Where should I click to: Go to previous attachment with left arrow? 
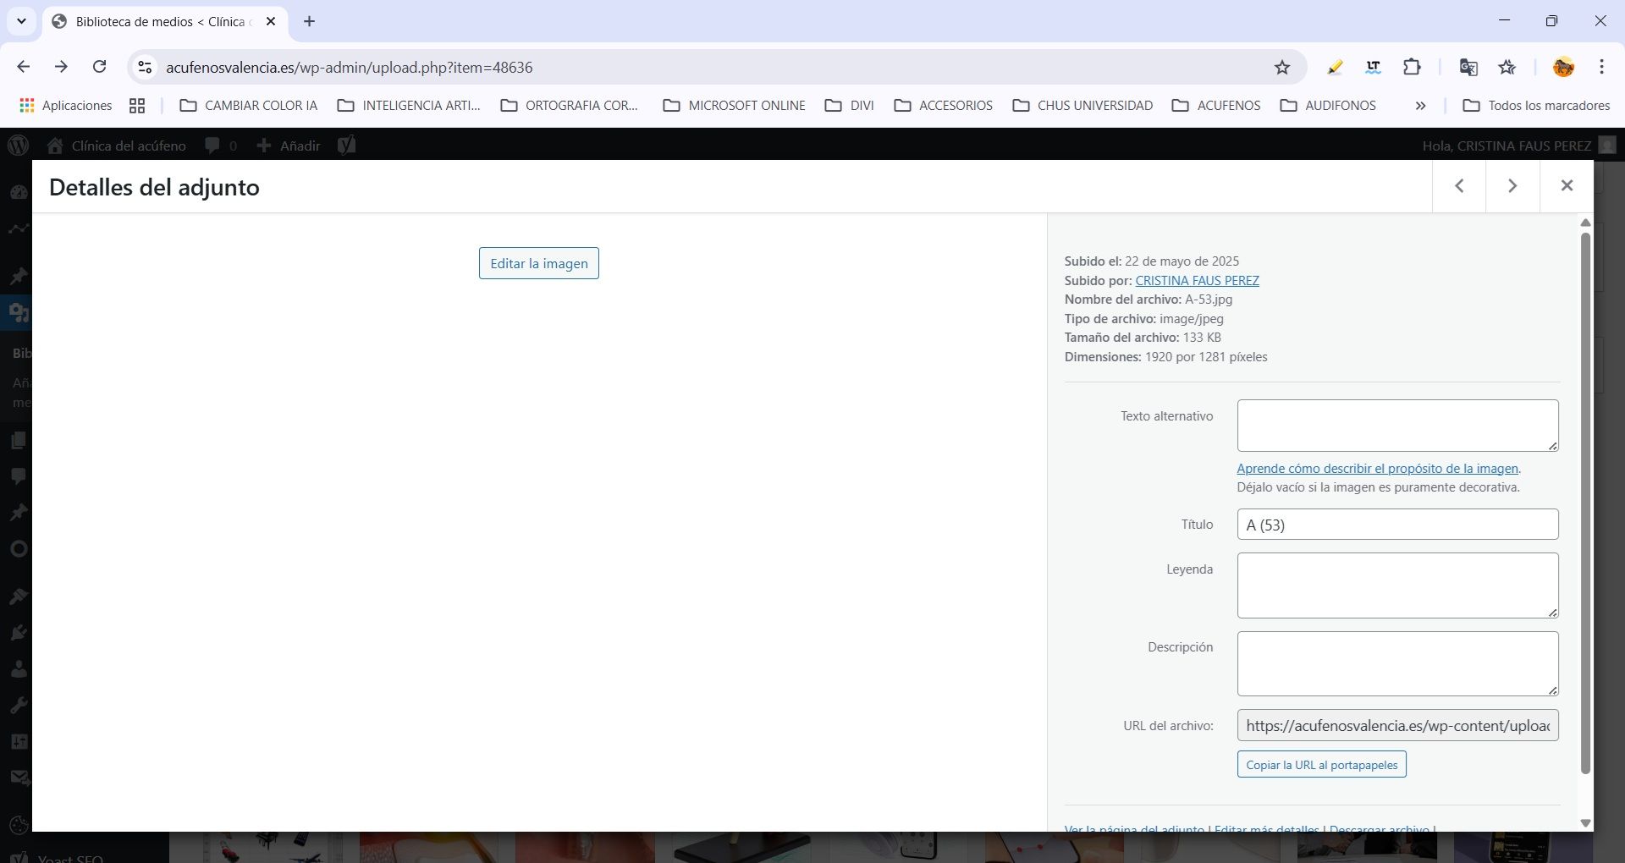click(1459, 186)
